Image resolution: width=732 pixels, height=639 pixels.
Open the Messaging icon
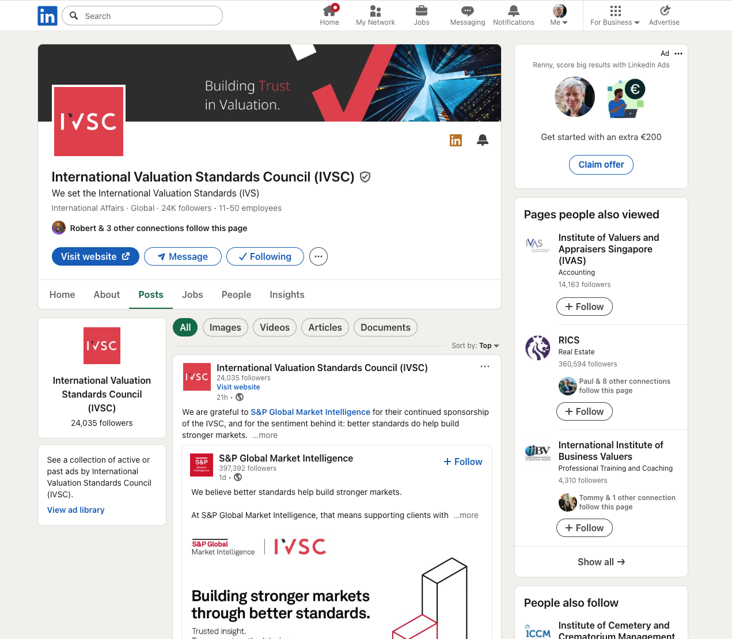click(x=468, y=16)
